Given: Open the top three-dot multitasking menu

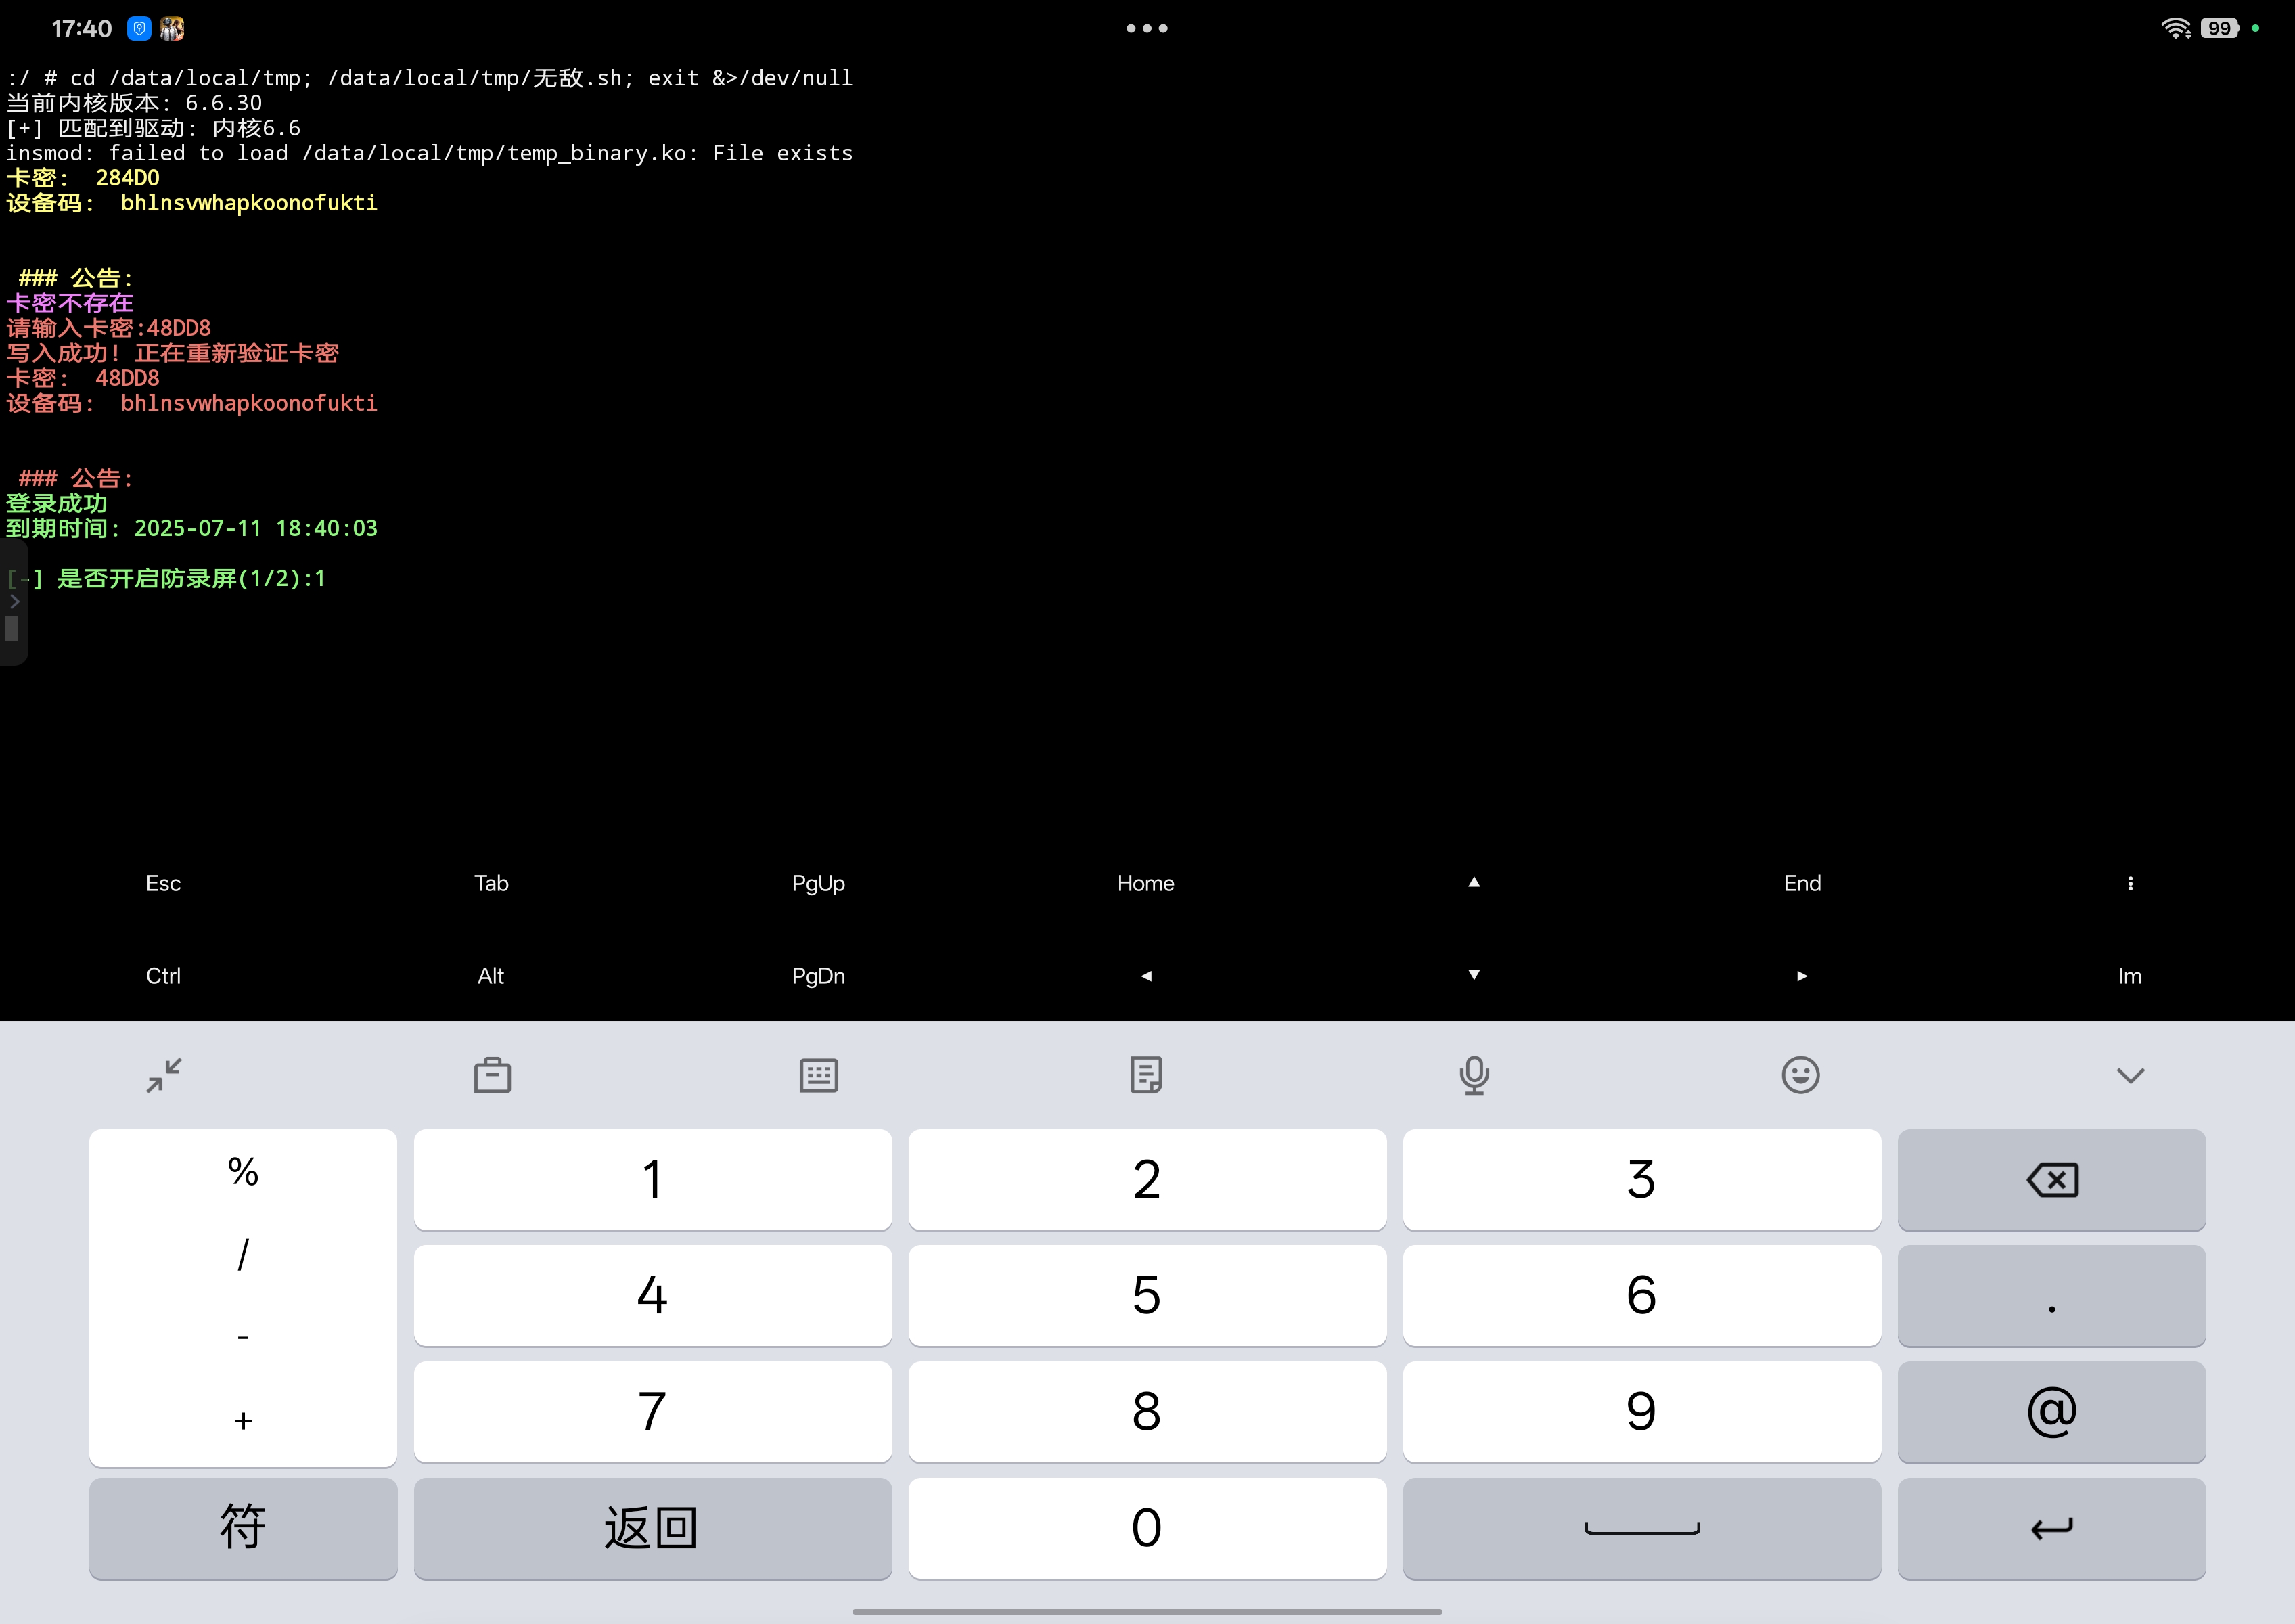Looking at the screenshot, I should click(x=1147, y=28).
